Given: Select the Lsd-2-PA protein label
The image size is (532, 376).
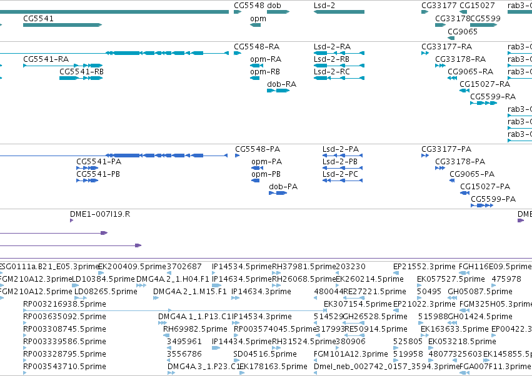Looking at the screenshot, I should [x=341, y=149].
